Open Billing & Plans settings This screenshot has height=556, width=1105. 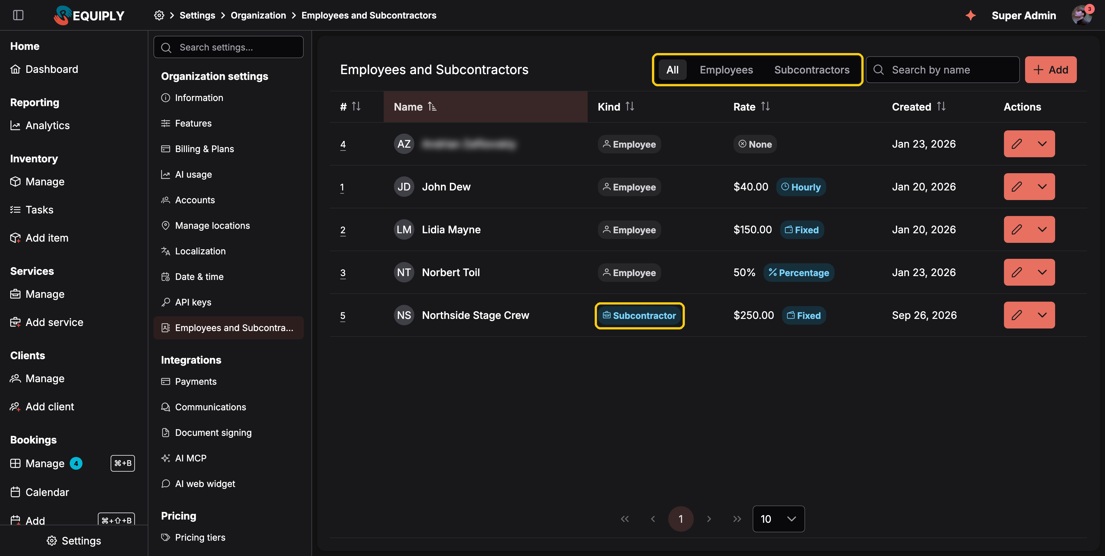point(204,149)
